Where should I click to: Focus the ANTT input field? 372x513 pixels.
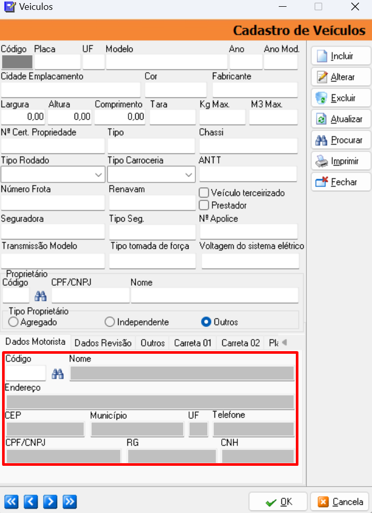click(x=248, y=174)
